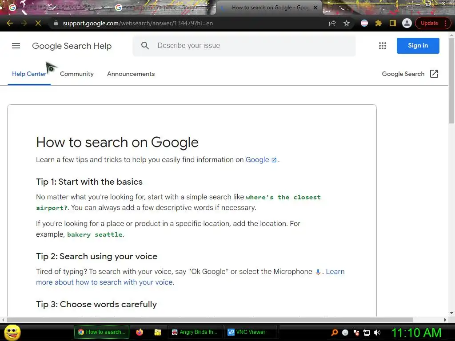Share this page using the share icon
The height and width of the screenshot is (341, 455).
332,23
